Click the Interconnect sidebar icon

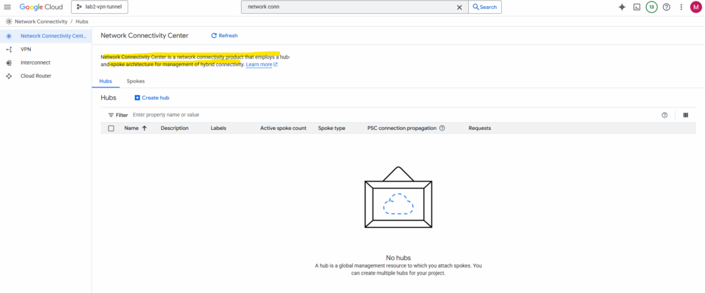coord(8,63)
